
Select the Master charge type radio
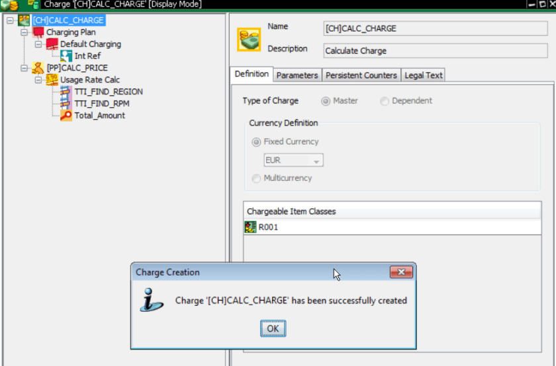tap(325, 101)
